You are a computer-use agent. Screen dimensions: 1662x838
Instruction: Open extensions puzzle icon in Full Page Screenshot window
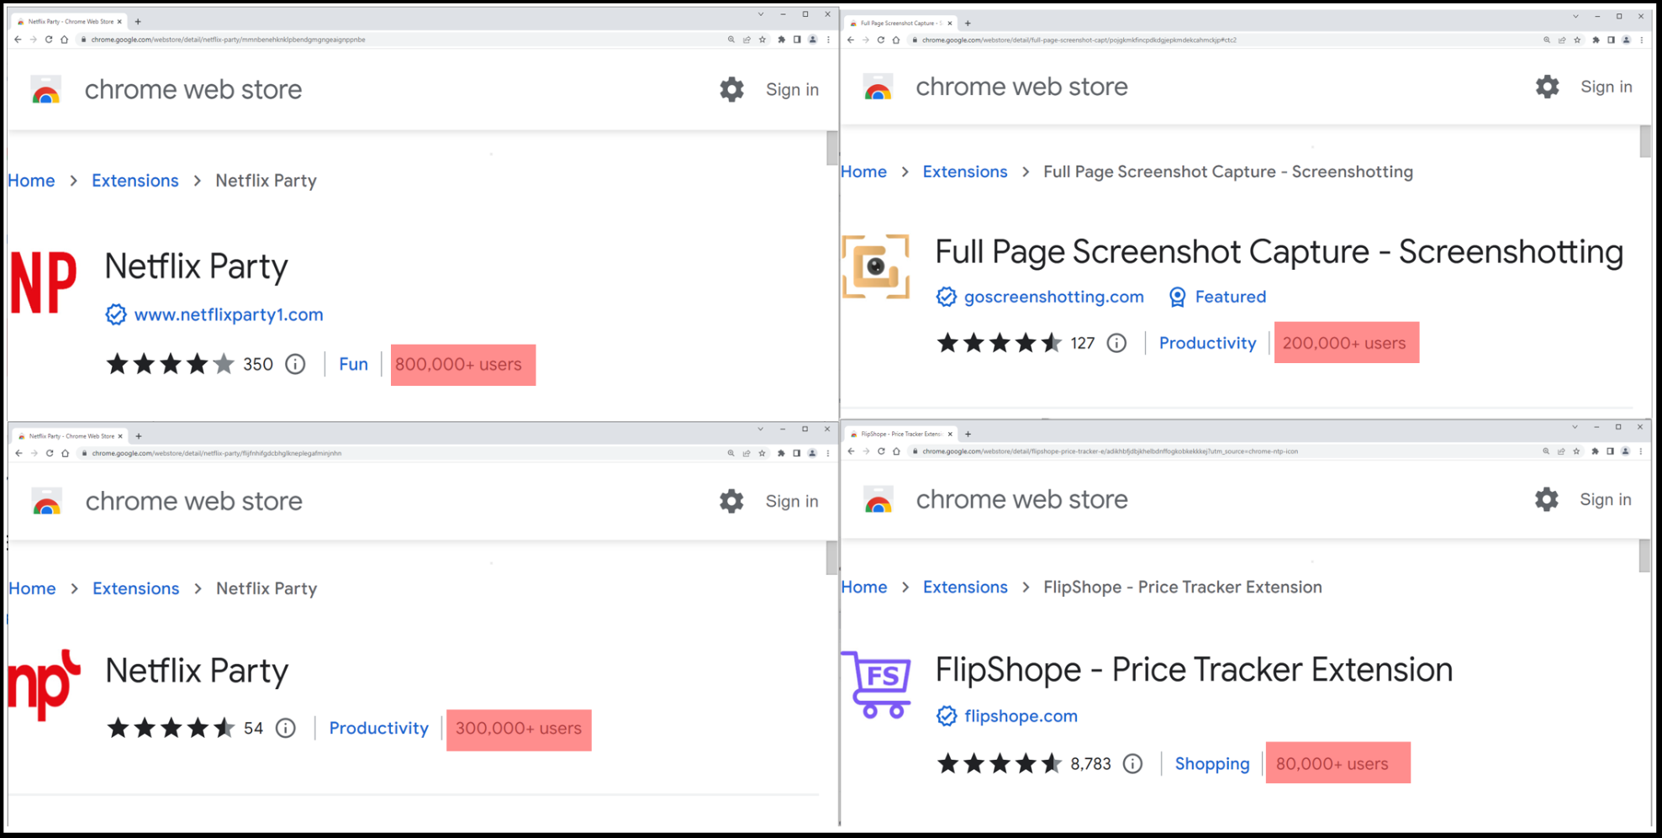coord(1595,40)
